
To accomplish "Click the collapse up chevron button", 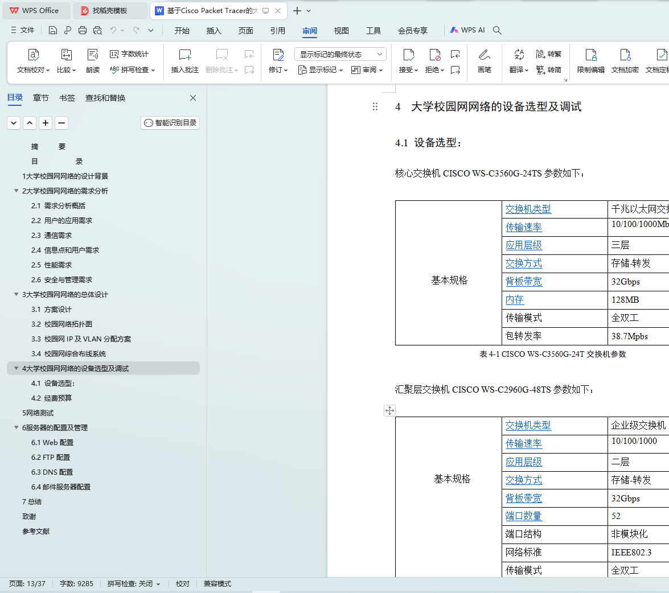I will (x=30, y=123).
